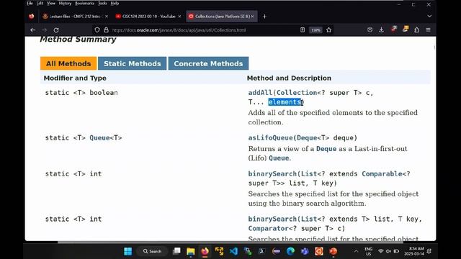Open Task View from taskbar
The width and height of the screenshot is (461, 259).
coord(176,251)
